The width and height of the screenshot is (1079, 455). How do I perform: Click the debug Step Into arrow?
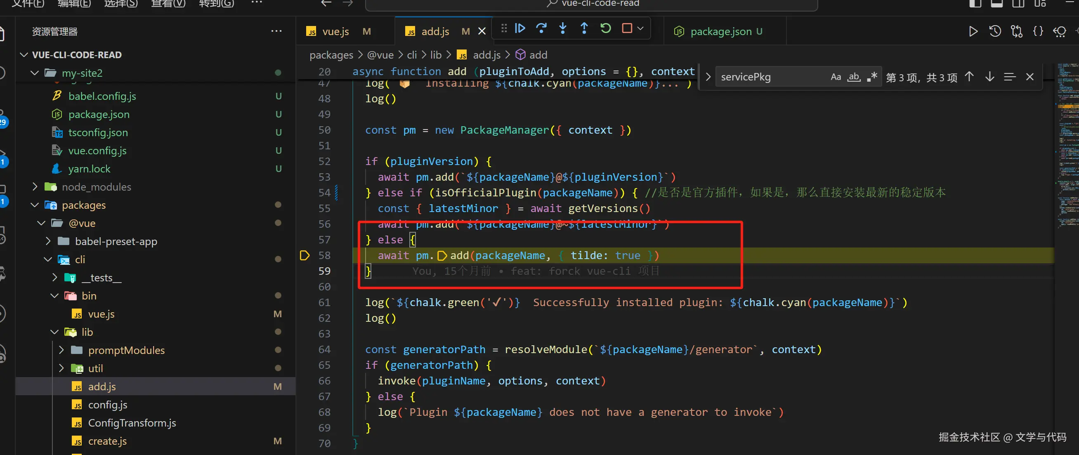click(562, 28)
